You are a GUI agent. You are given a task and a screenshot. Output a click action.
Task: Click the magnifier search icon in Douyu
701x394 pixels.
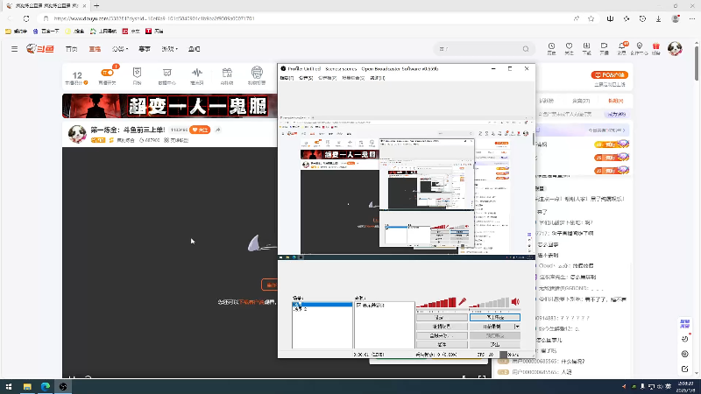click(x=526, y=49)
